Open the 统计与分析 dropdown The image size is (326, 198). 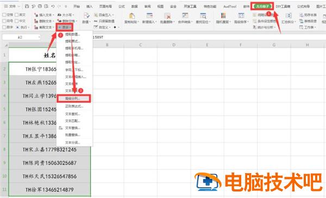264,27
